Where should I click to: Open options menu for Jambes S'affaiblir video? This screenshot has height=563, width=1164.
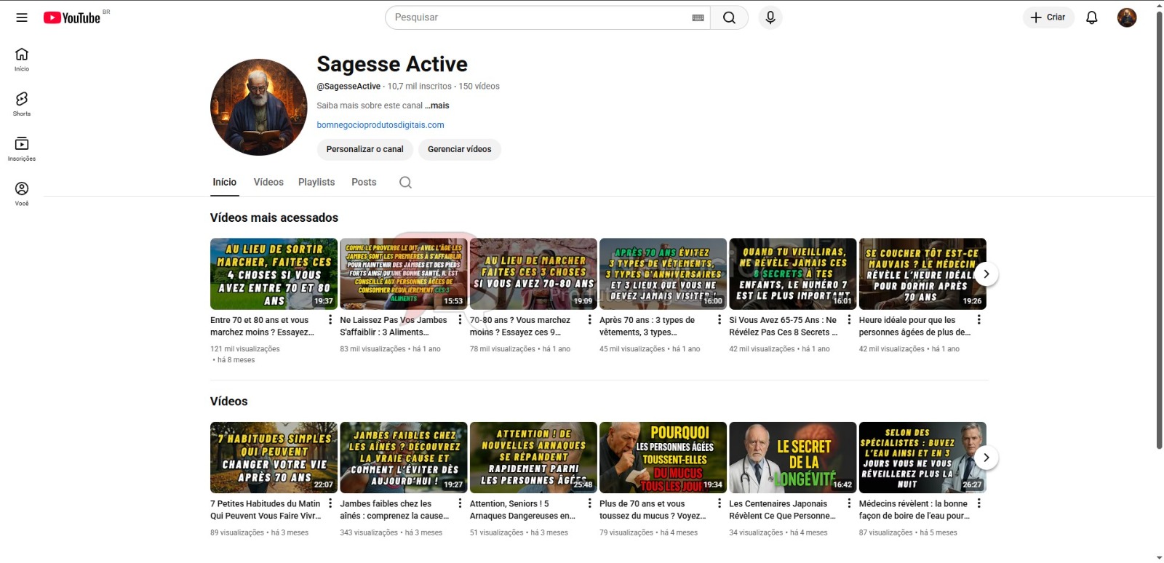tap(460, 320)
